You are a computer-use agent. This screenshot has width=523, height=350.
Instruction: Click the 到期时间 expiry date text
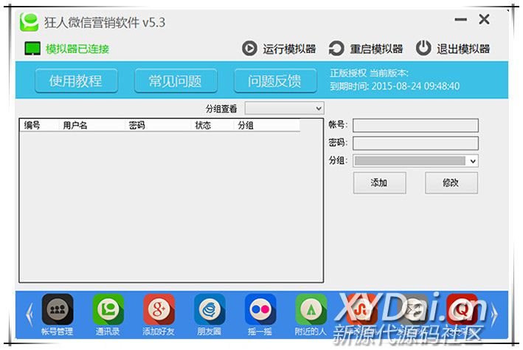(395, 86)
